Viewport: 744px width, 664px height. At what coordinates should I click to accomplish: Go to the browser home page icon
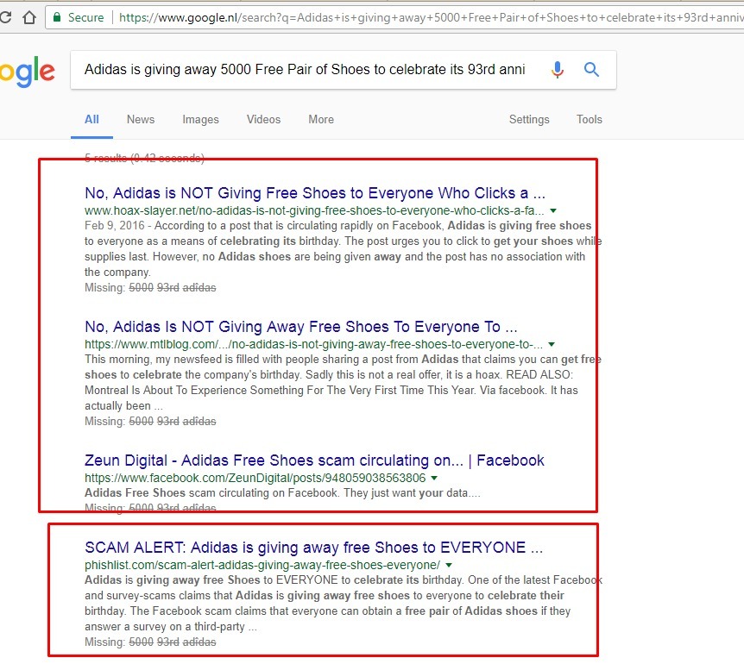pyautogui.click(x=29, y=17)
